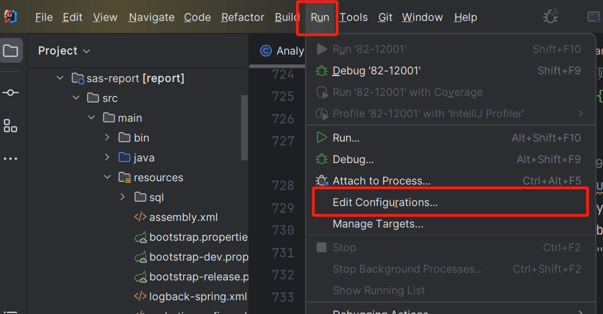Click line number 731 in gutter
Screen dimensions: 603x314
(283, 253)
